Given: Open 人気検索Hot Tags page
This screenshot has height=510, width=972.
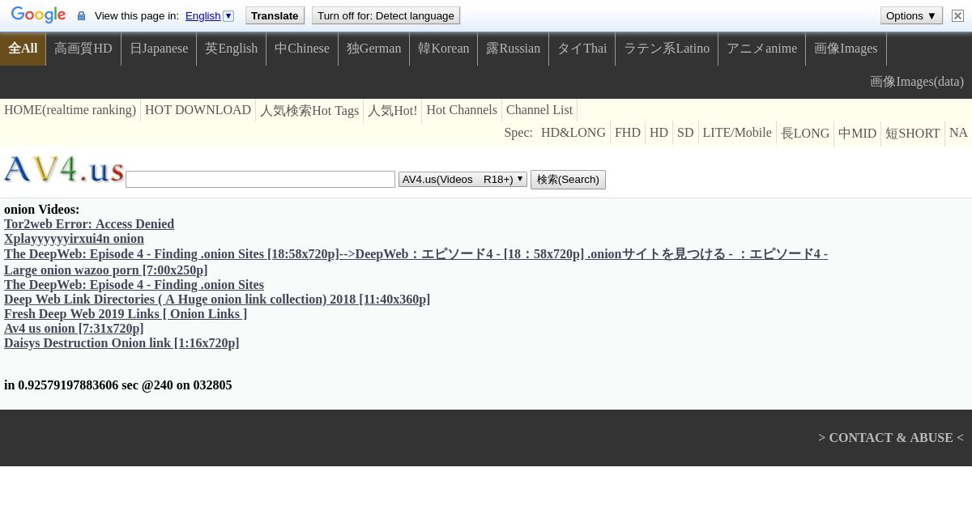Looking at the screenshot, I should click(309, 111).
